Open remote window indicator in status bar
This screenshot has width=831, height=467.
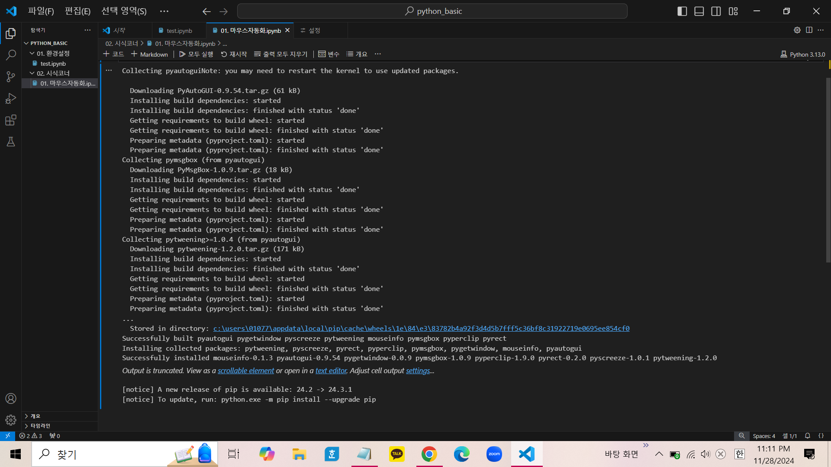pos(8,436)
